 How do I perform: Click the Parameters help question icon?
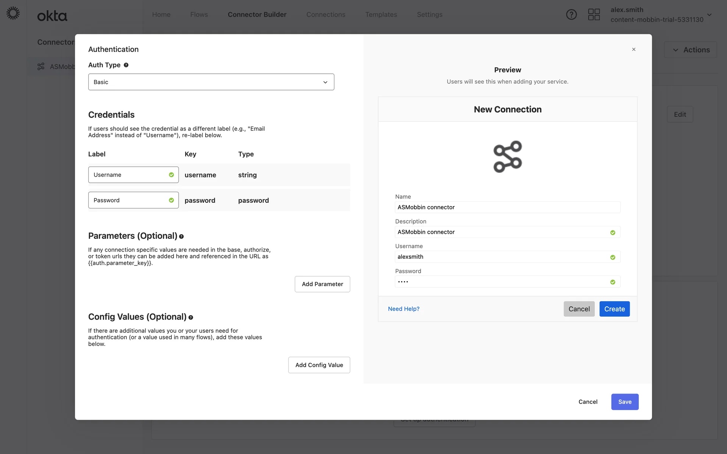(181, 236)
